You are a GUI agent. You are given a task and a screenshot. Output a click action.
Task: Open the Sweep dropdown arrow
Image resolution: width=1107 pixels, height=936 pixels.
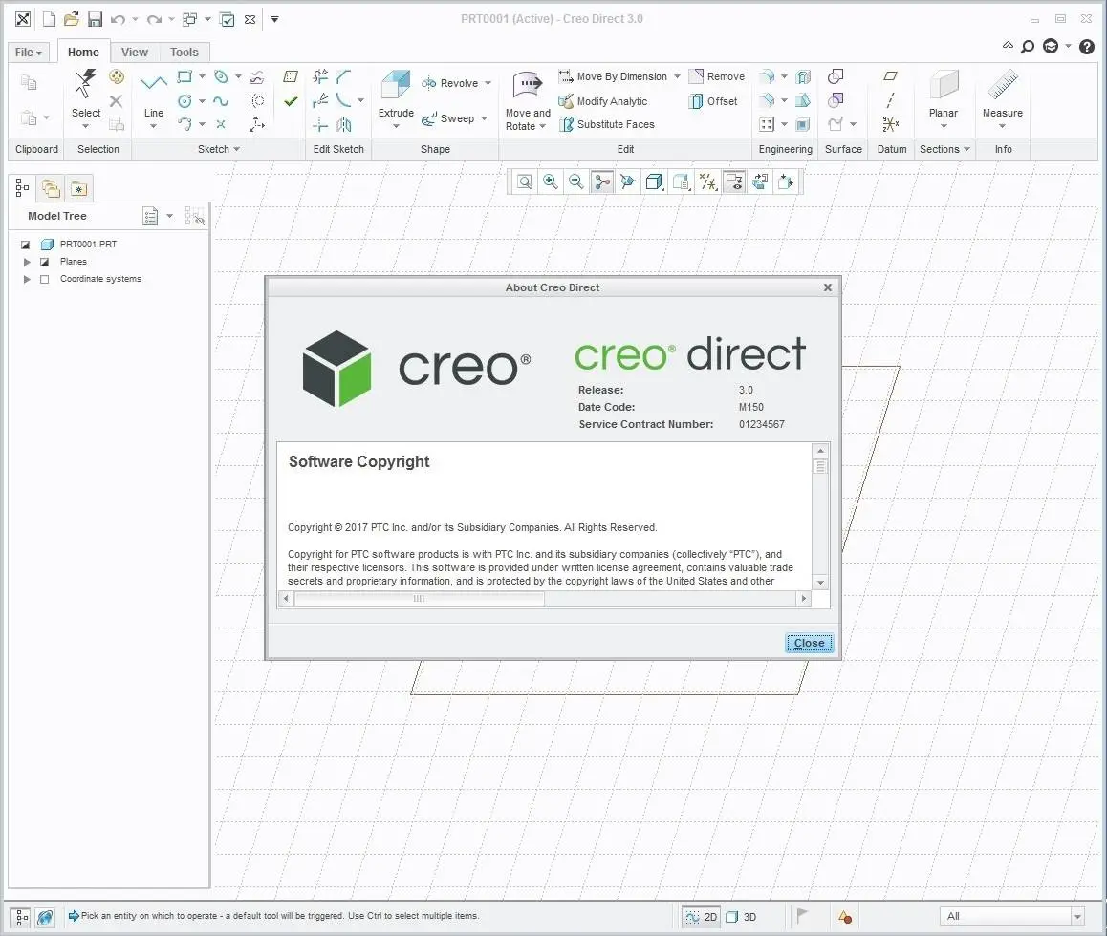click(485, 118)
